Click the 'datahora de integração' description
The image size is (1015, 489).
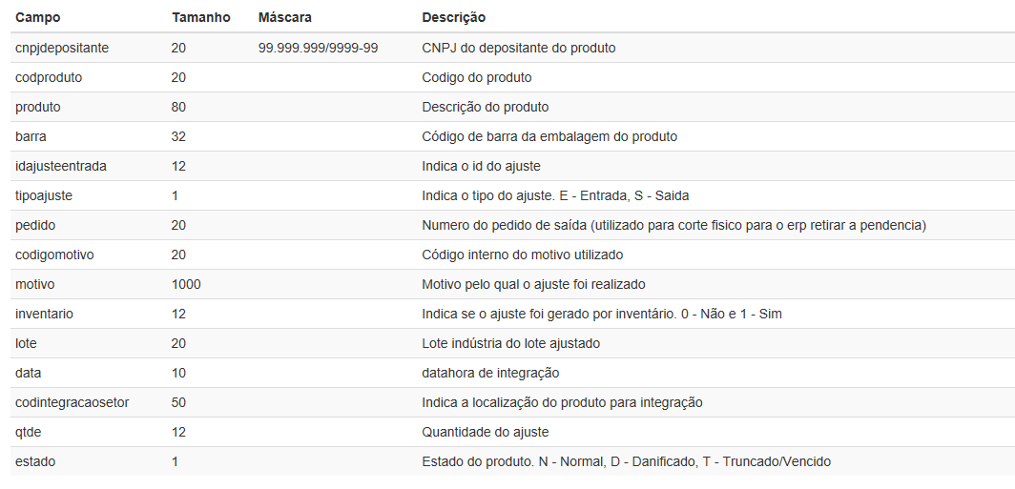(x=490, y=373)
